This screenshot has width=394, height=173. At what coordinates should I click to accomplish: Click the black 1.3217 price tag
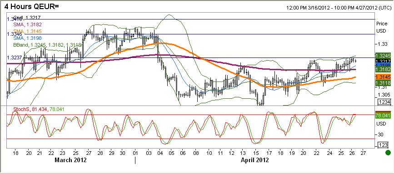[383, 61]
